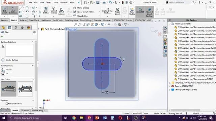
Task: Switch to the Features tab
Action: (x=5, y=20)
